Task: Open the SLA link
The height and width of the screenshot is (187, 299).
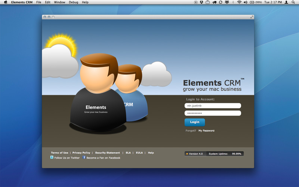Action: (128, 153)
